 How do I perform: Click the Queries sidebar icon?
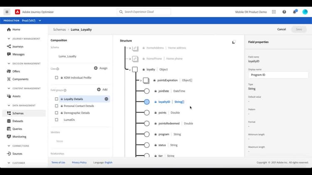pos(9,129)
